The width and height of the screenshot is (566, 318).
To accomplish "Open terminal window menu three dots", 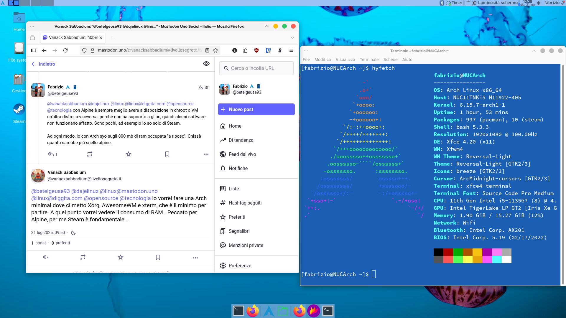I will (x=306, y=51).
